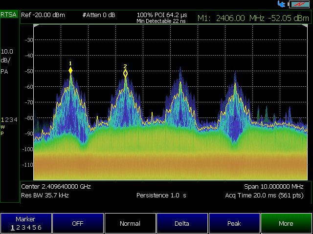
Task: Click the Span 10.000000 MHz field
Action: pyautogui.click(x=274, y=187)
